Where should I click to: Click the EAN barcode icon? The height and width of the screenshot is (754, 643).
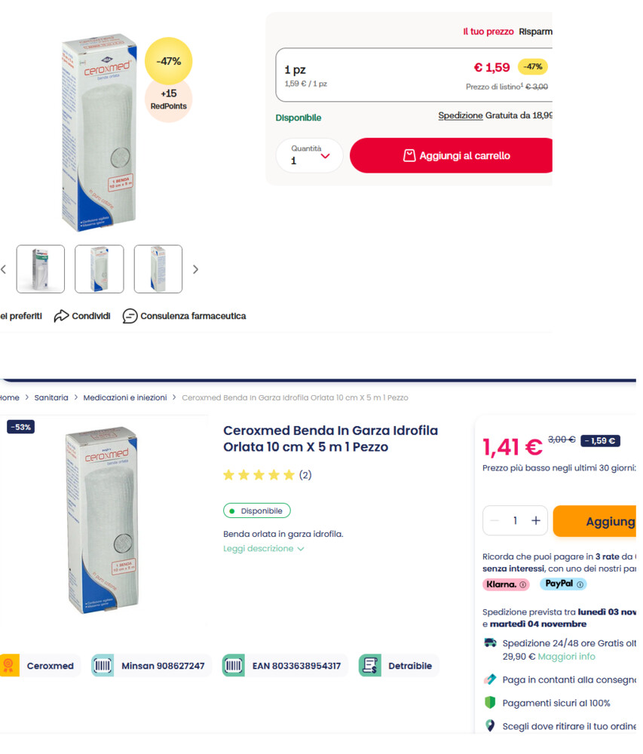233,666
